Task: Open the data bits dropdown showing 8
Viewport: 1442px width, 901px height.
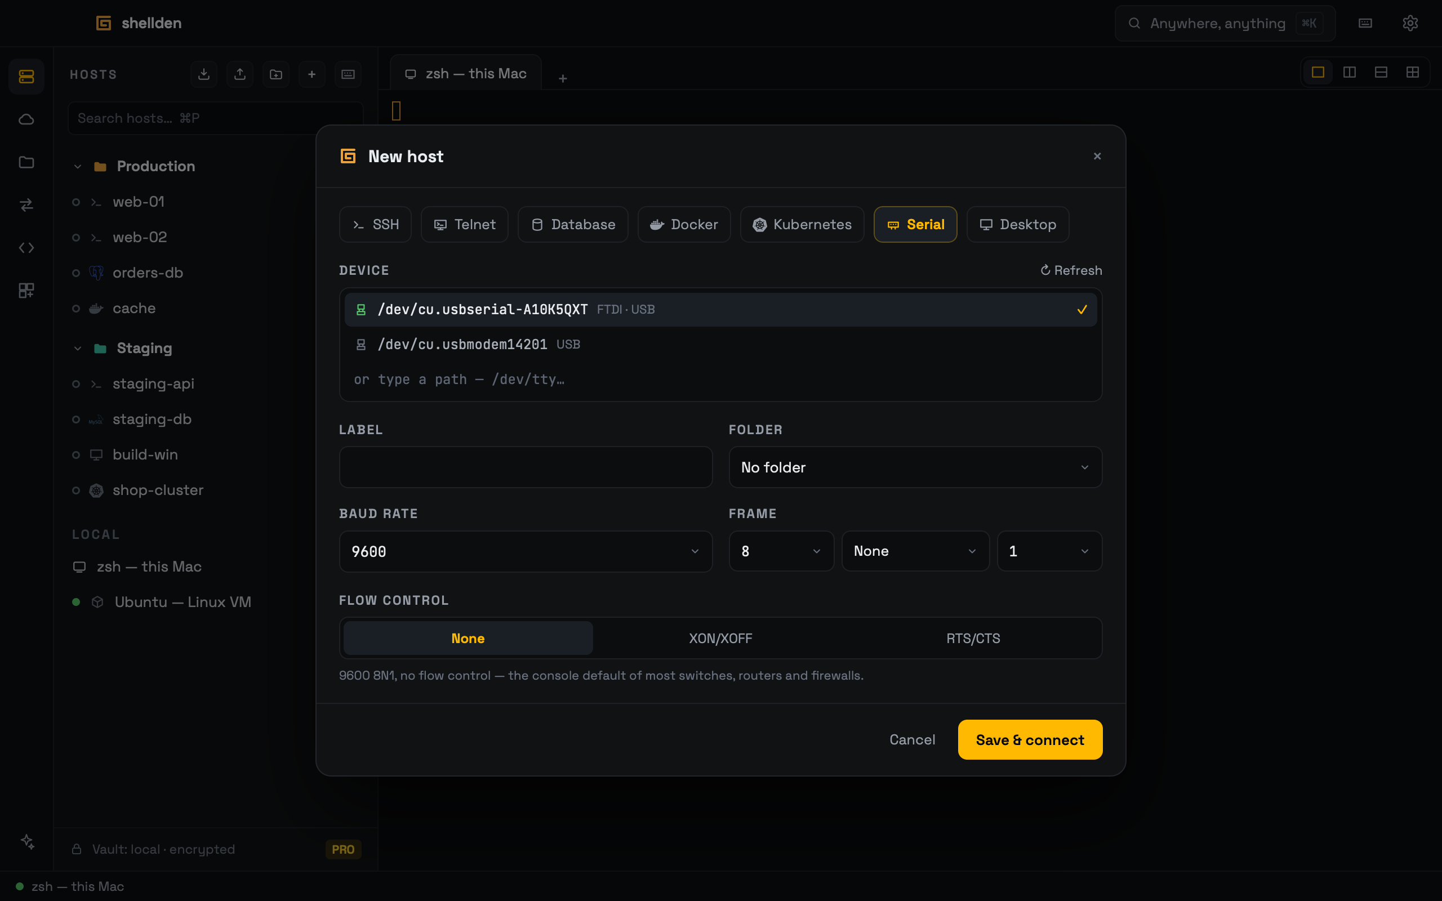Action: [781, 551]
